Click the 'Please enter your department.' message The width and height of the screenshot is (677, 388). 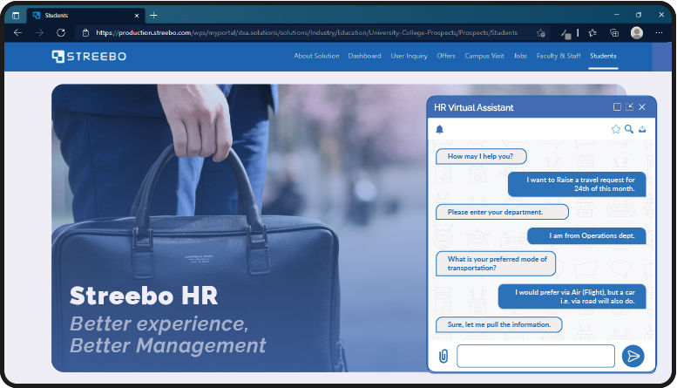click(x=502, y=212)
